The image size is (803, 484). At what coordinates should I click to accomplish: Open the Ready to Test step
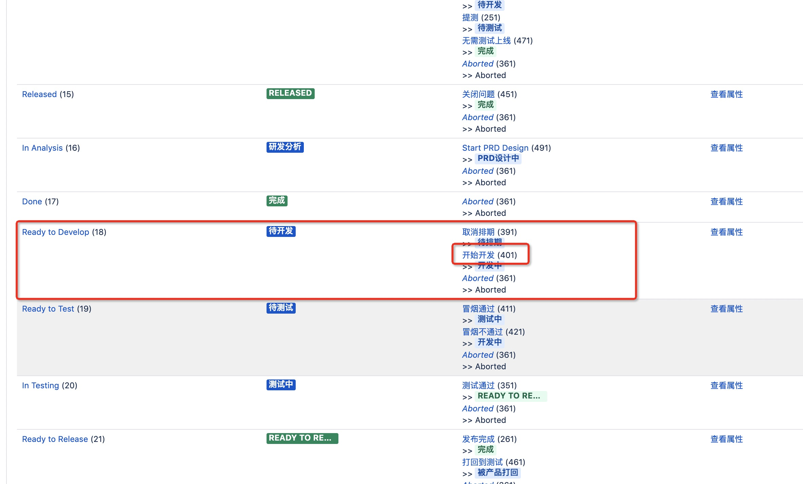pos(48,309)
